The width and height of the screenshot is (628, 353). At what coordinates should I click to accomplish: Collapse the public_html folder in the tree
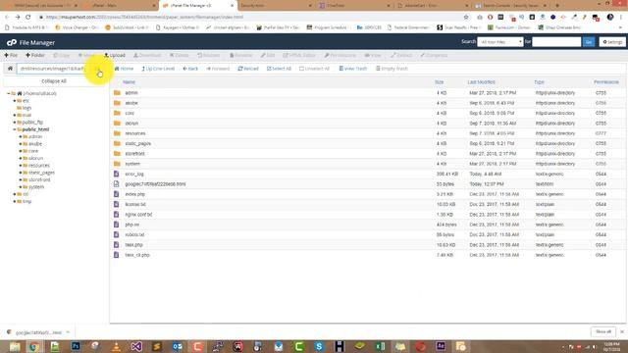click(15, 129)
